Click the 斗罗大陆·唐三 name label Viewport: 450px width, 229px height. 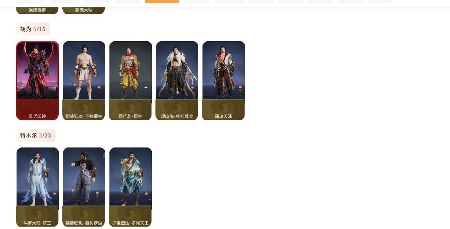[x=37, y=223]
